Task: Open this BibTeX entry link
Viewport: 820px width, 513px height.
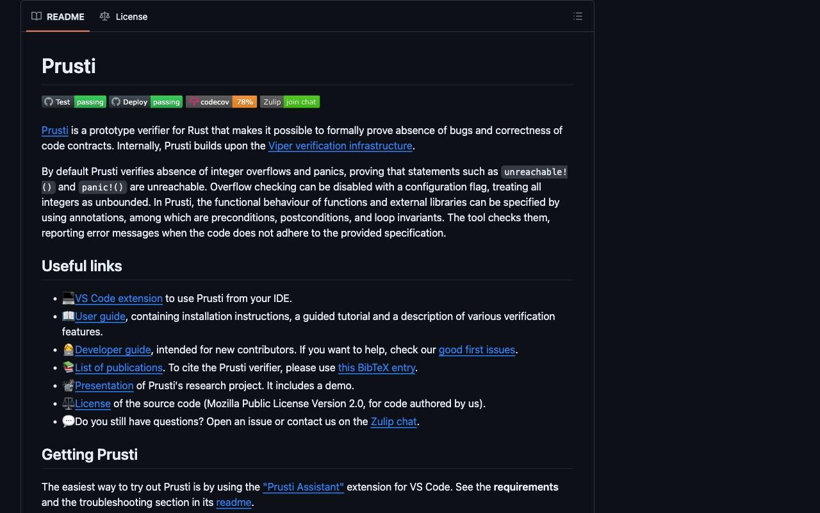Action: click(377, 367)
